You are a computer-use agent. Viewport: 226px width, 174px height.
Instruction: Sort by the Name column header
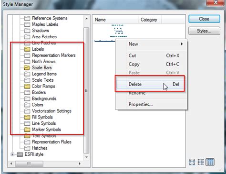click(115, 20)
